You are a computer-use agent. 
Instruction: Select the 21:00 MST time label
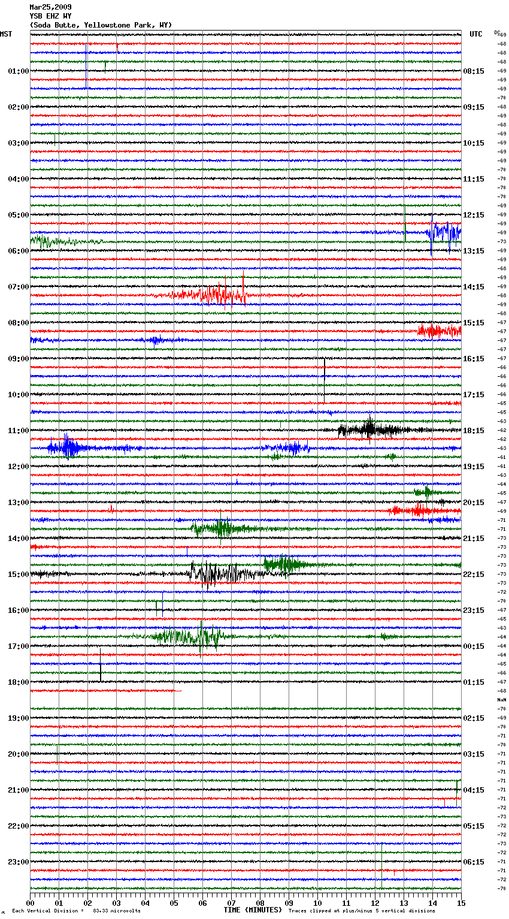18,790
